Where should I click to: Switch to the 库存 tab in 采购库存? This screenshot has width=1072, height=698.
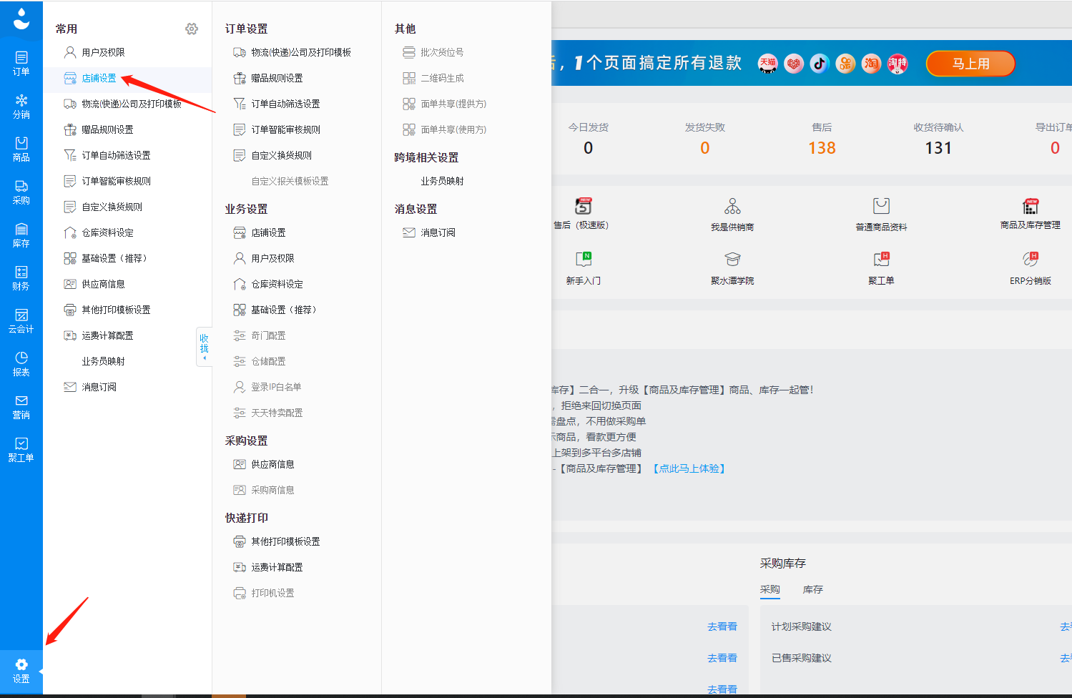click(x=812, y=589)
